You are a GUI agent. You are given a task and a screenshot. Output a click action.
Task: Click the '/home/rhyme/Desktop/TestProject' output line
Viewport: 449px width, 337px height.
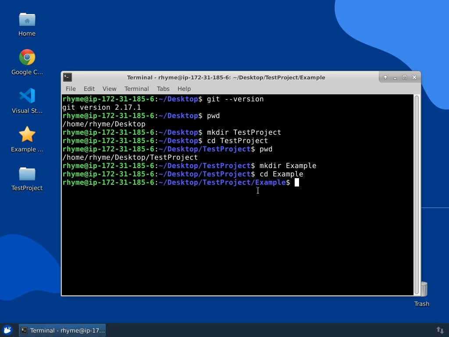click(130, 158)
